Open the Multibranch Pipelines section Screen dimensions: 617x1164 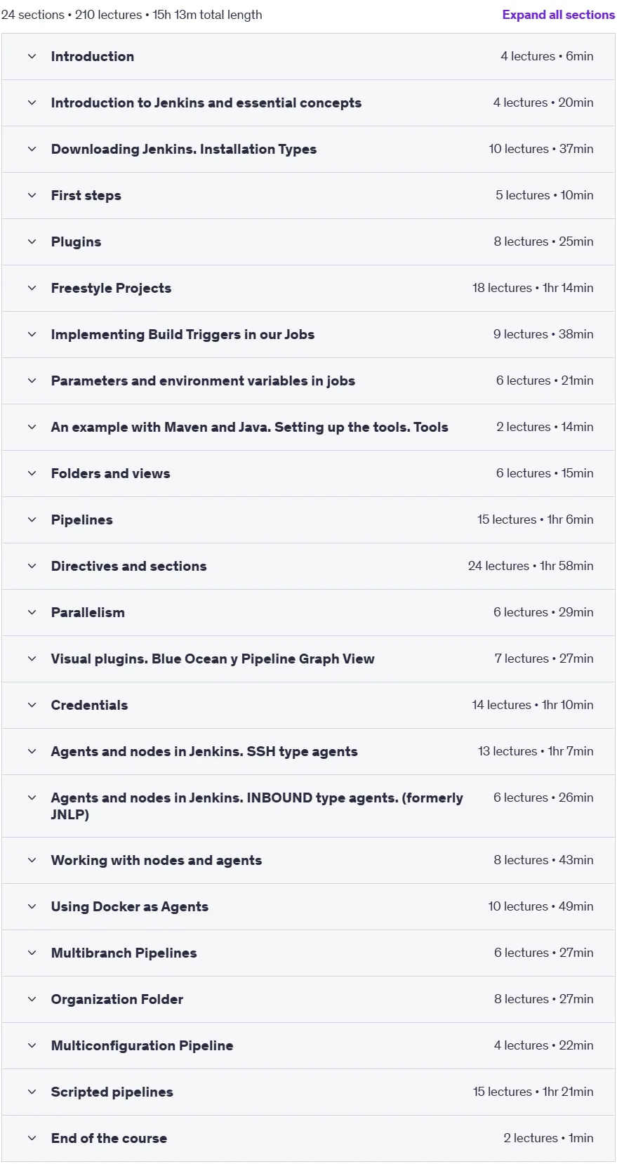point(124,953)
